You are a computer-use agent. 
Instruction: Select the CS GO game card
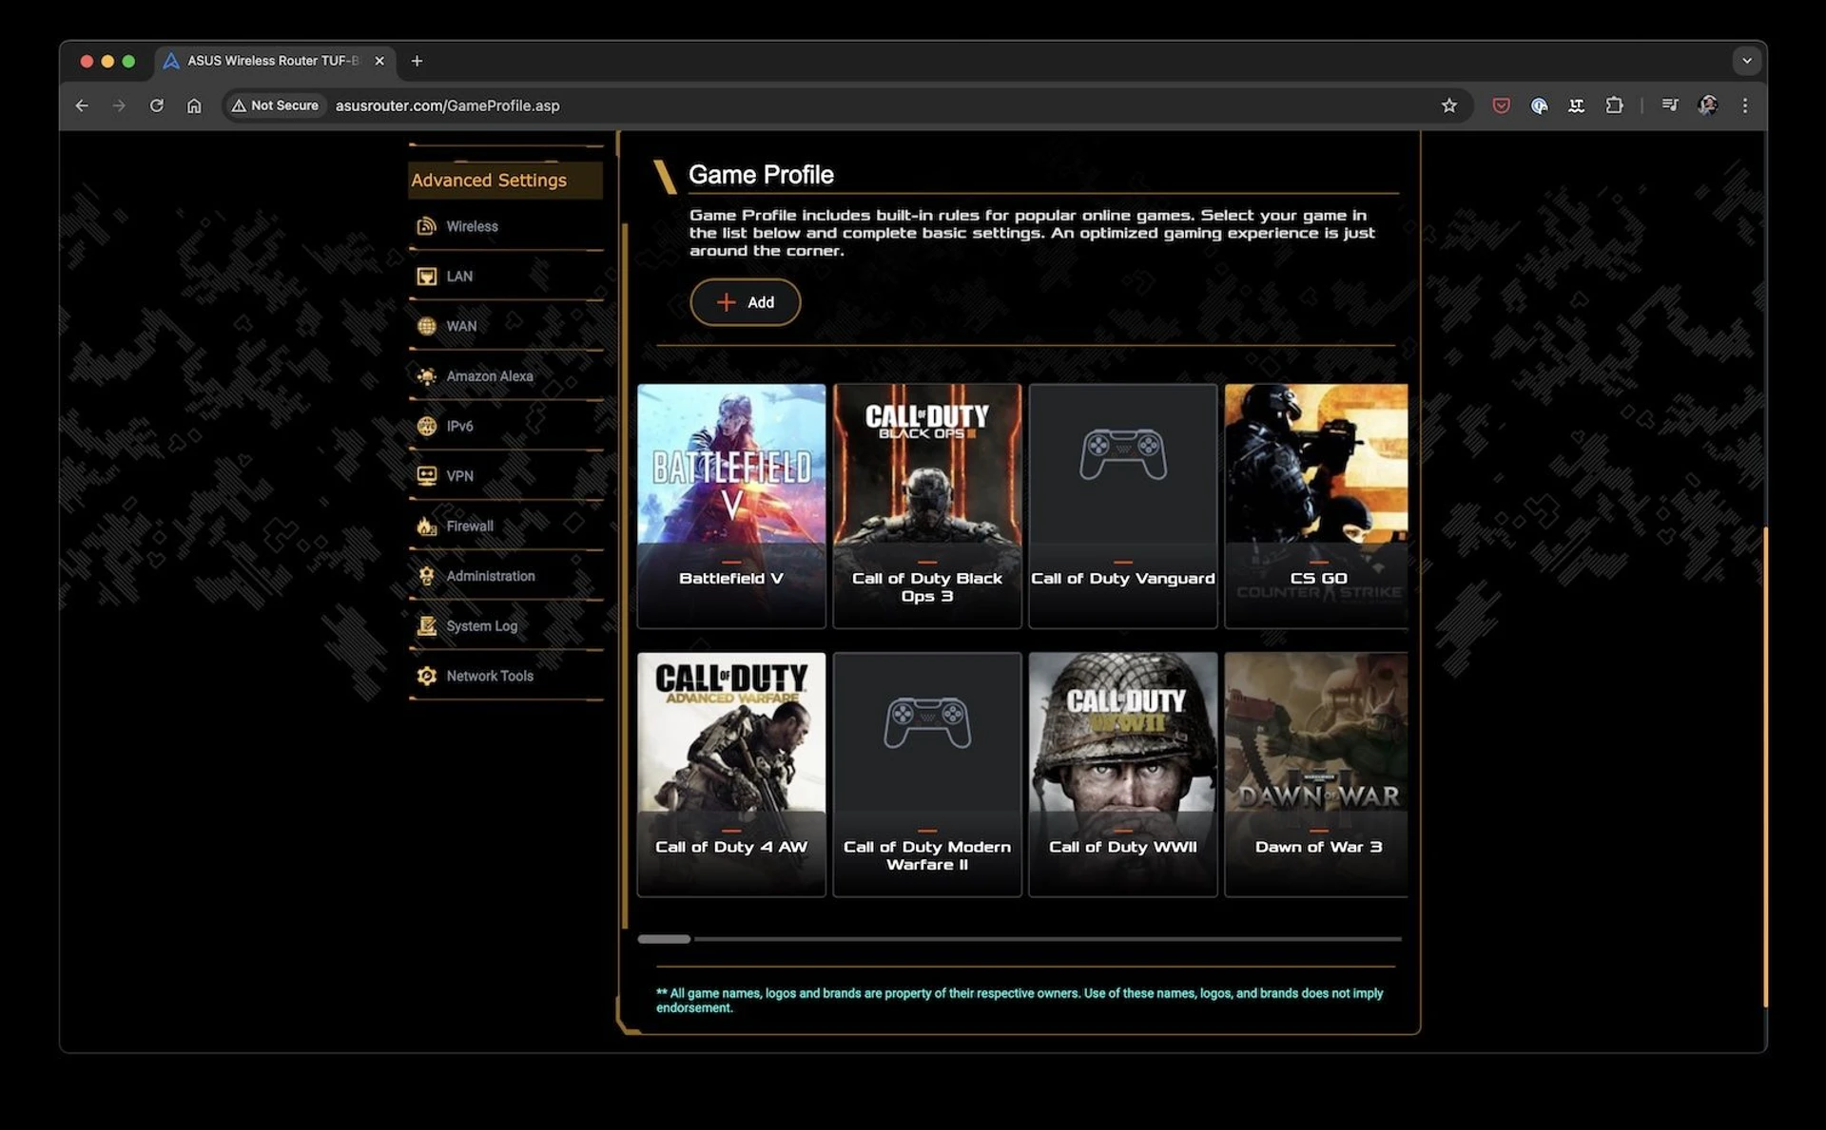click(1316, 506)
